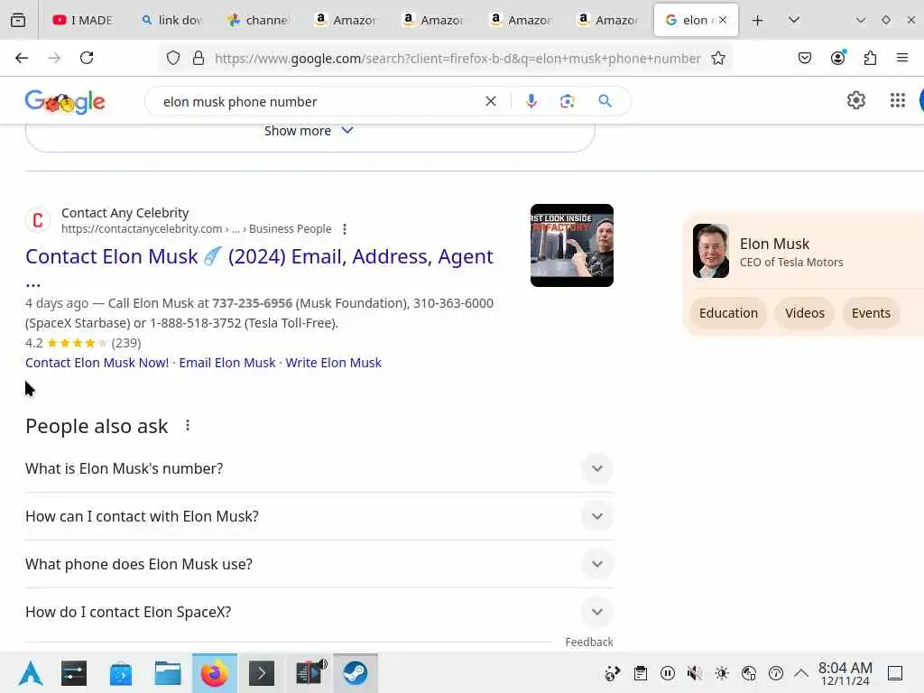Open more options for Contact Any Celebrity result
Viewport: 924px width, 693px height.
(x=345, y=229)
